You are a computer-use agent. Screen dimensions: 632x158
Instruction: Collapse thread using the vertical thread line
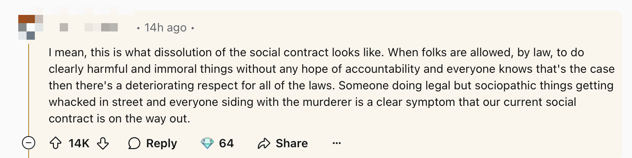click(x=29, y=89)
